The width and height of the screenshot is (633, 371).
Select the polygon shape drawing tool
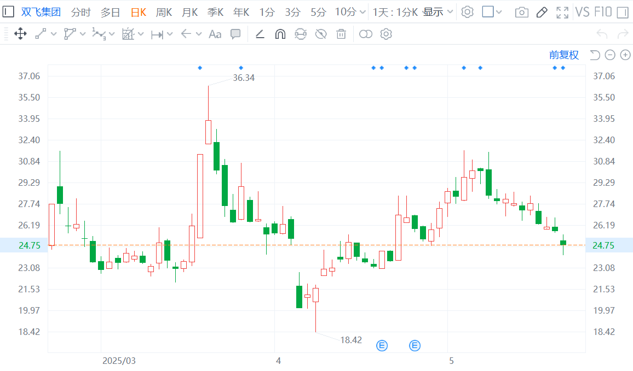(x=70, y=34)
